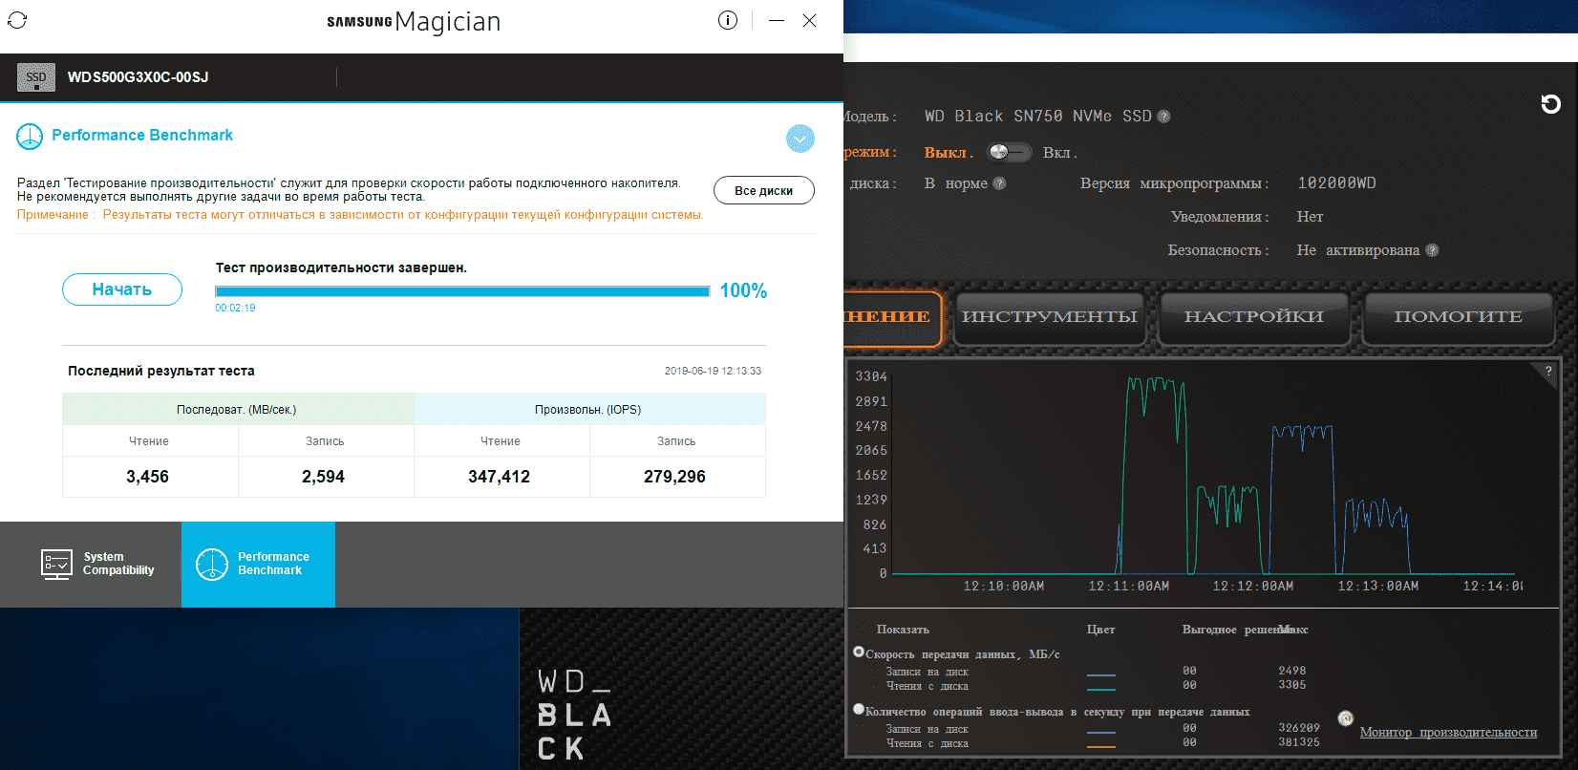Toggle the Выкл/Вкл mode switch
Screen dimensions: 1578x770
pyautogui.click(x=1009, y=152)
